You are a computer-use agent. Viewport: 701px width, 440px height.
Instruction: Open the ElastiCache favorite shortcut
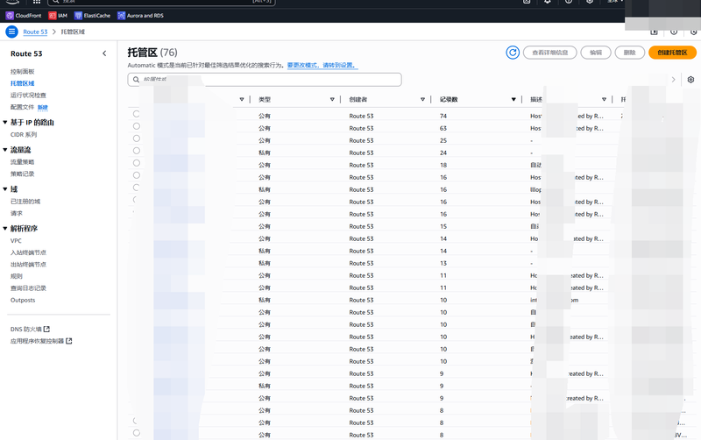(x=93, y=16)
